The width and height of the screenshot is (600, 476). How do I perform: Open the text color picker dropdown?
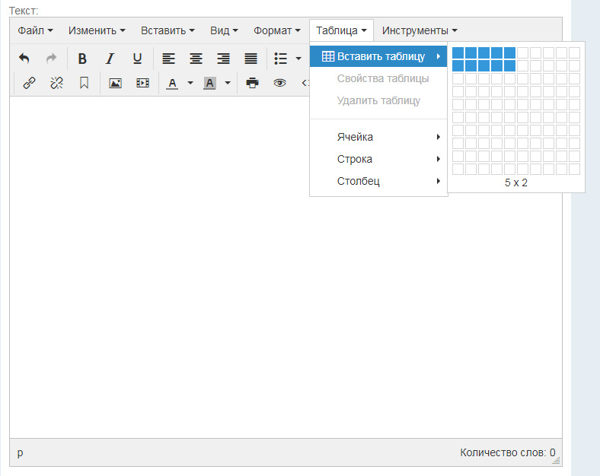point(190,83)
